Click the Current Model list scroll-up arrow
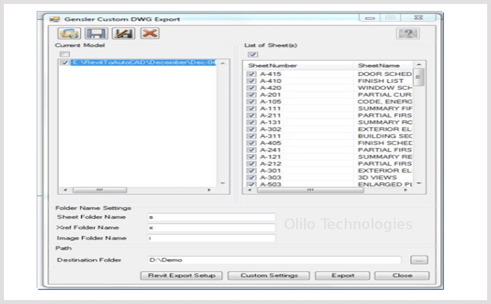Viewport: 491px width, 304px height. (223, 63)
